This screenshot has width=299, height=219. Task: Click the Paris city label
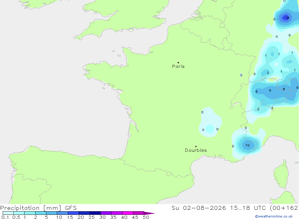(x=178, y=66)
